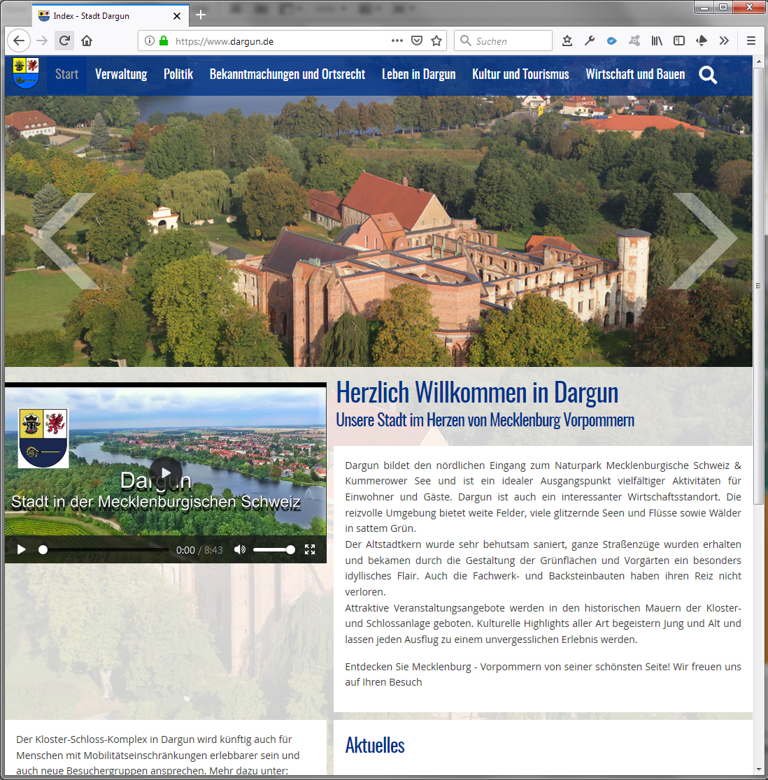
Task: Open Kultur und Tourismus menu
Action: click(x=520, y=75)
